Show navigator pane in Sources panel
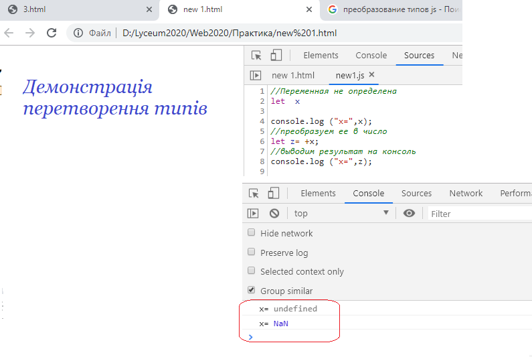The width and height of the screenshot is (532, 357). click(x=255, y=76)
